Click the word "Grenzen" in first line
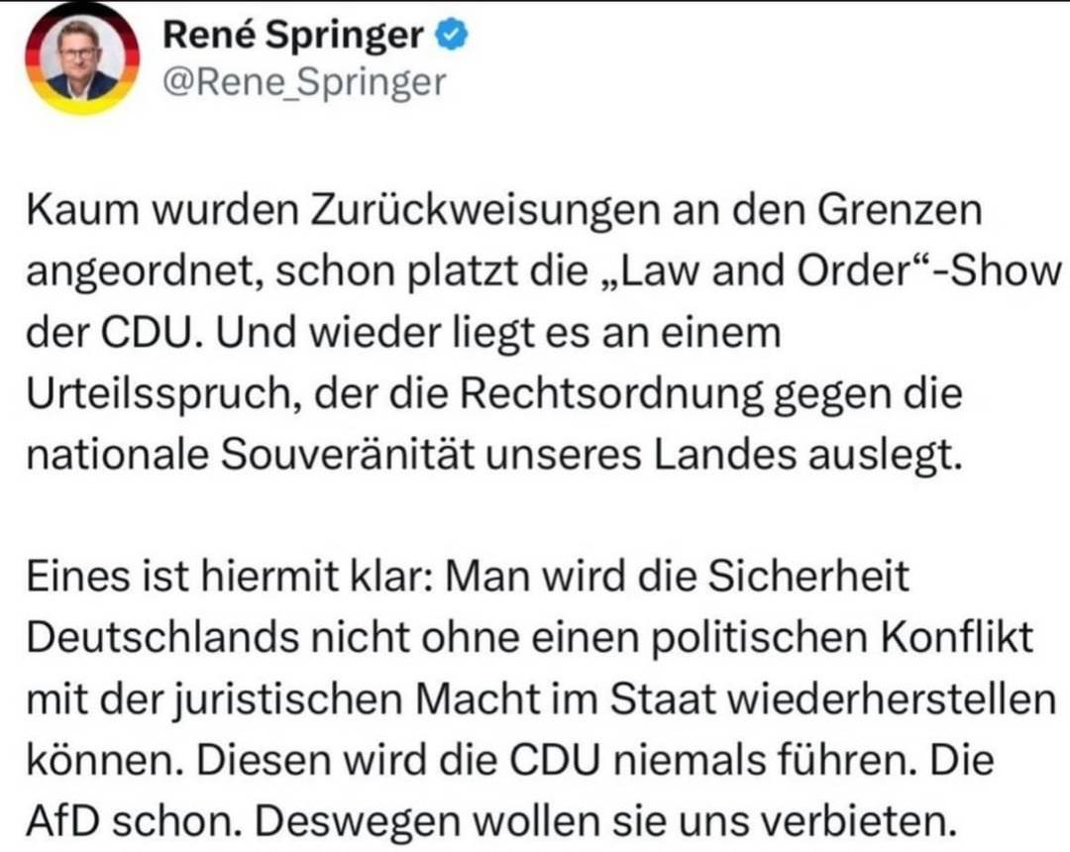Viewport: 1070px width, 852px height. (x=900, y=210)
